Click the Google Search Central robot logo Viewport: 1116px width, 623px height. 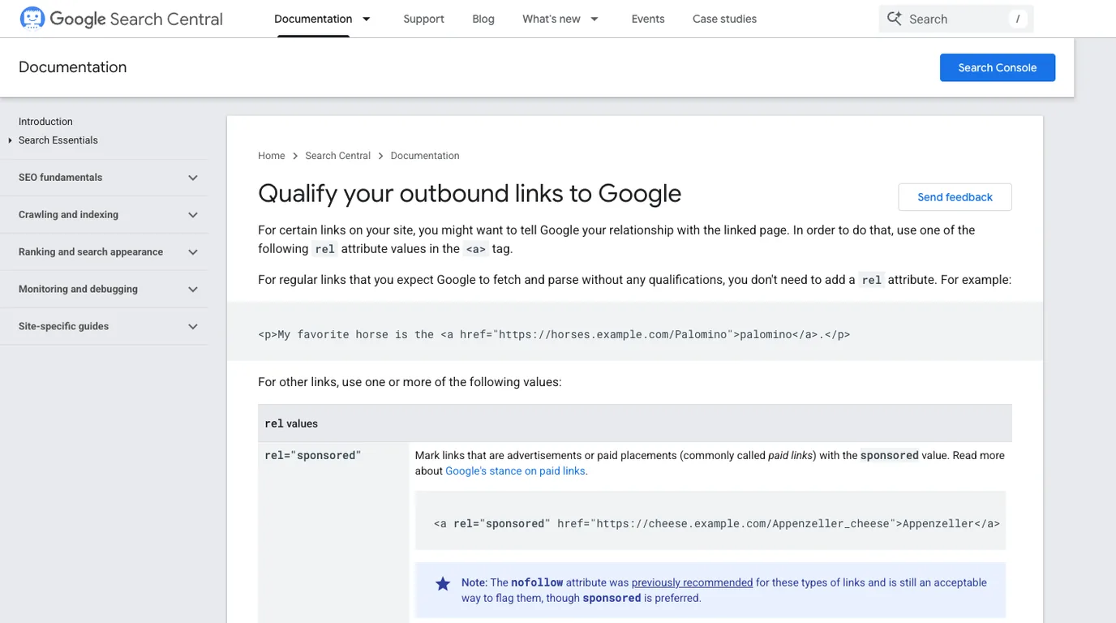coord(32,18)
